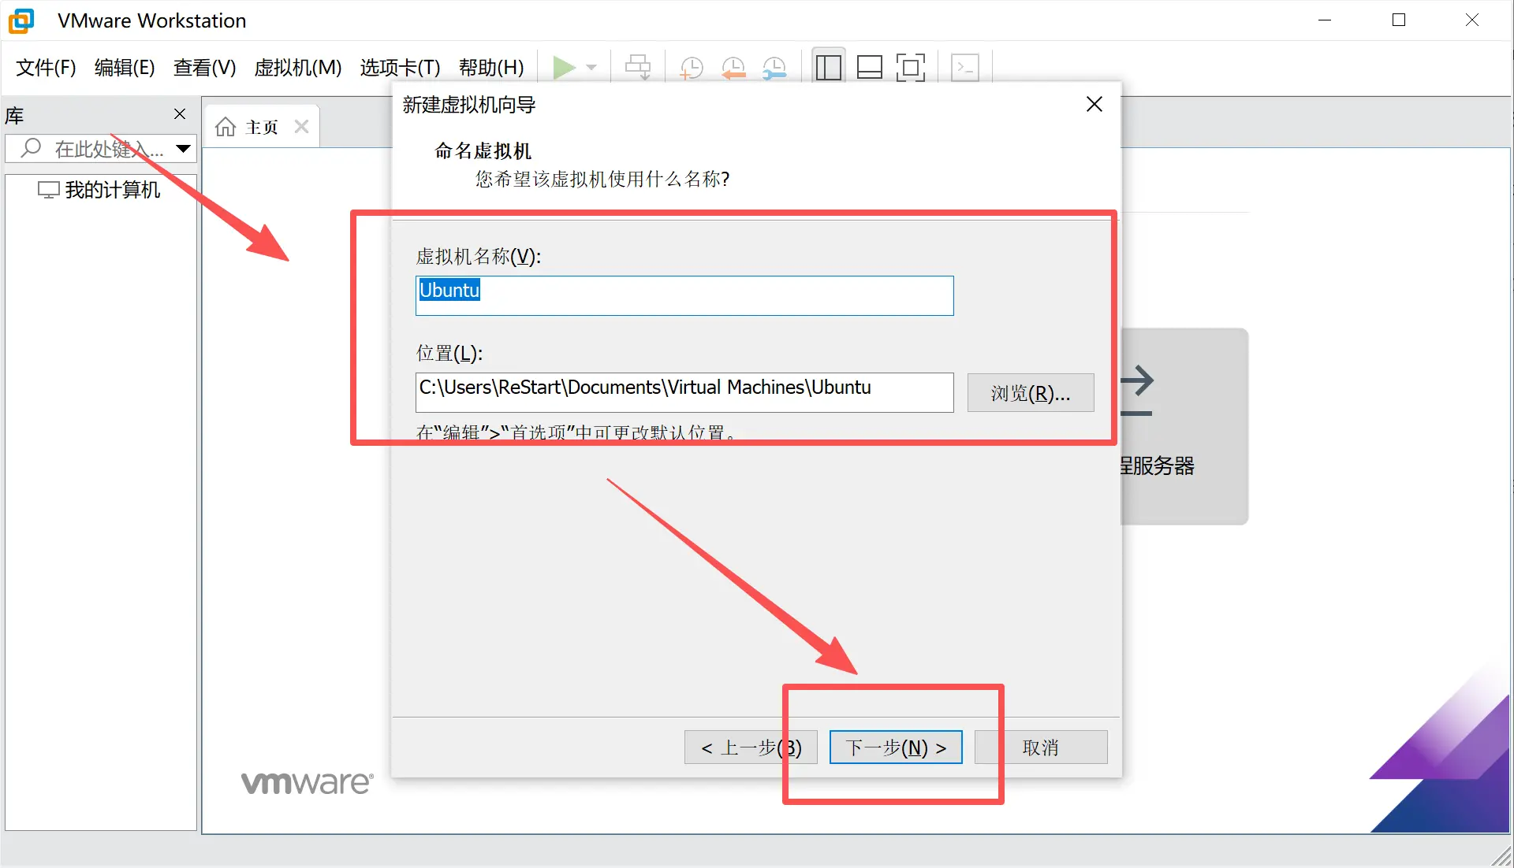Click the 下一步(N) next button
The height and width of the screenshot is (868, 1514).
(x=896, y=747)
